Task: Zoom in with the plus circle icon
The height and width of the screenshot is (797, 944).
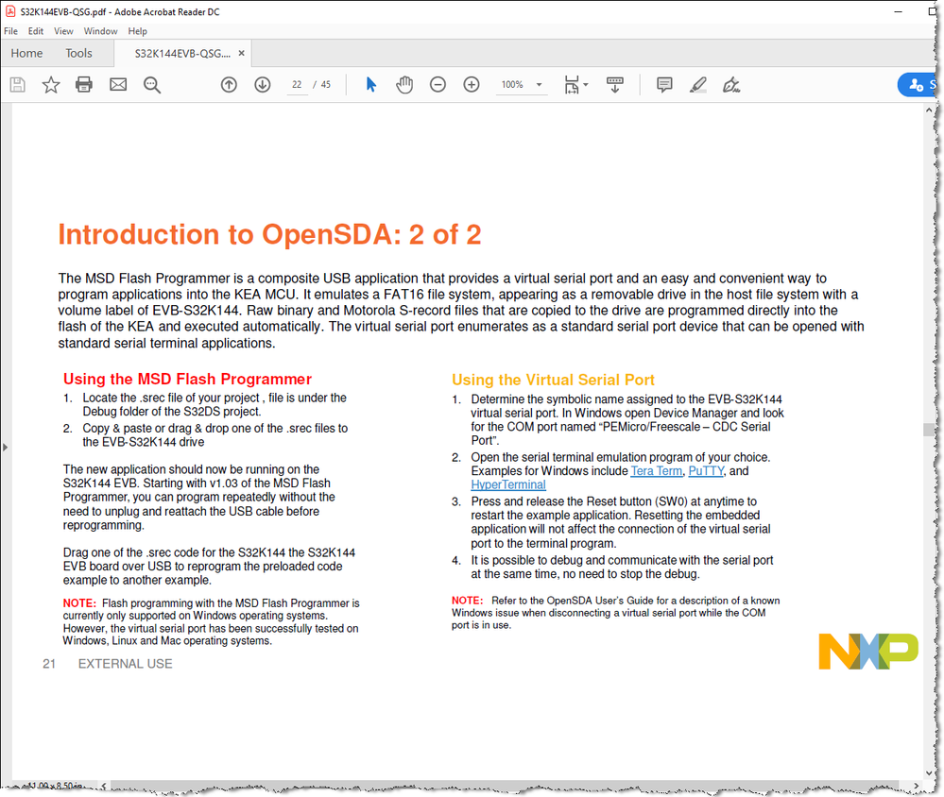Action: click(x=472, y=85)
